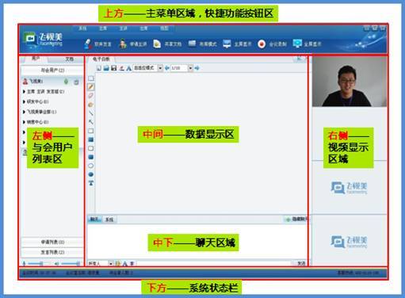Click the chat message input field
The height and width of the screenshot is (298, 405).
(x=213, y=263)
